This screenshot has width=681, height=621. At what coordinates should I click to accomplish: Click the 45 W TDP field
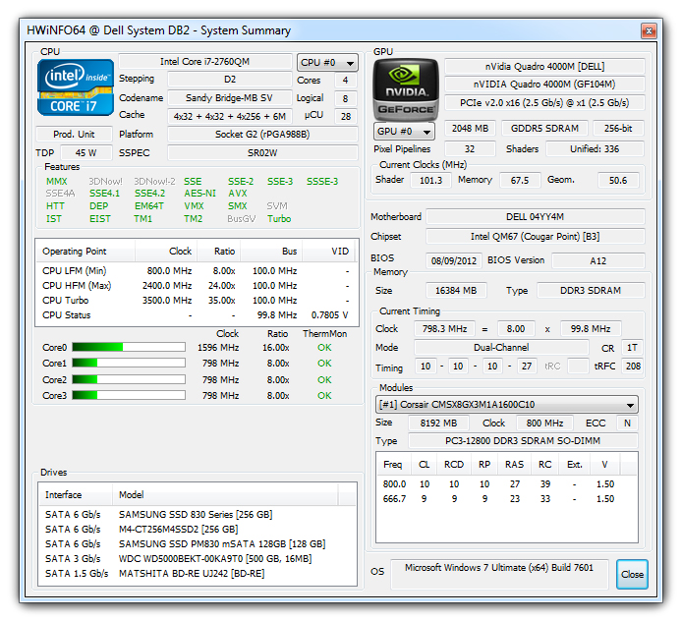pyautogui.click(x=86, y=153)
